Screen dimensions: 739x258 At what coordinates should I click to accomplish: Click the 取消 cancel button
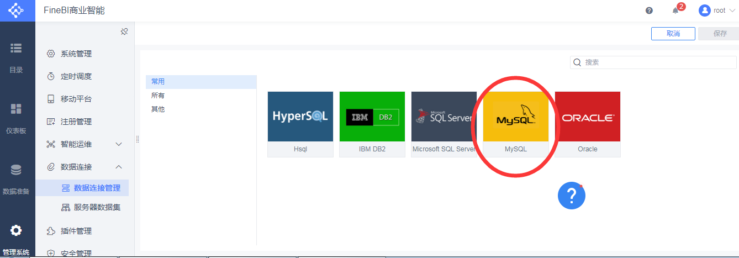pos(673,34)
